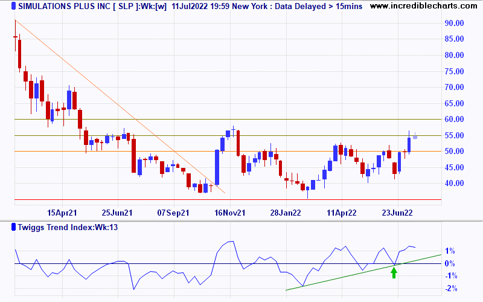The height and width of the screenshot is (302, 483).
Task: Click the 90.00 price axis label
Action: [x=454, y=23]
